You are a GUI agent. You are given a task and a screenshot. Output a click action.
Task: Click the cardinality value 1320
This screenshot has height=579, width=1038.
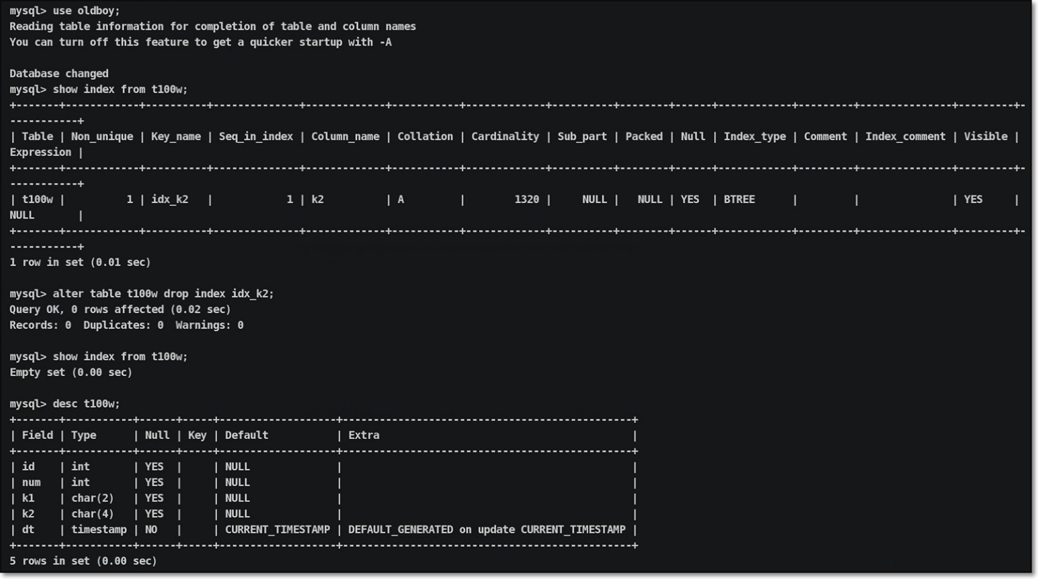pos(526,199)
